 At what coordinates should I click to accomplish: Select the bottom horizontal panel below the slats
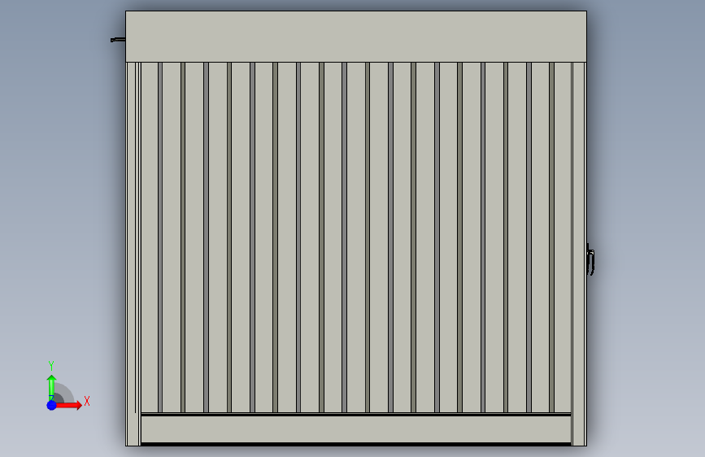coord(356,429)
